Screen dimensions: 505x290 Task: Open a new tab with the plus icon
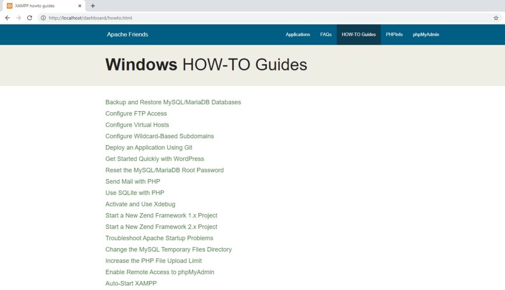(93, 6)
